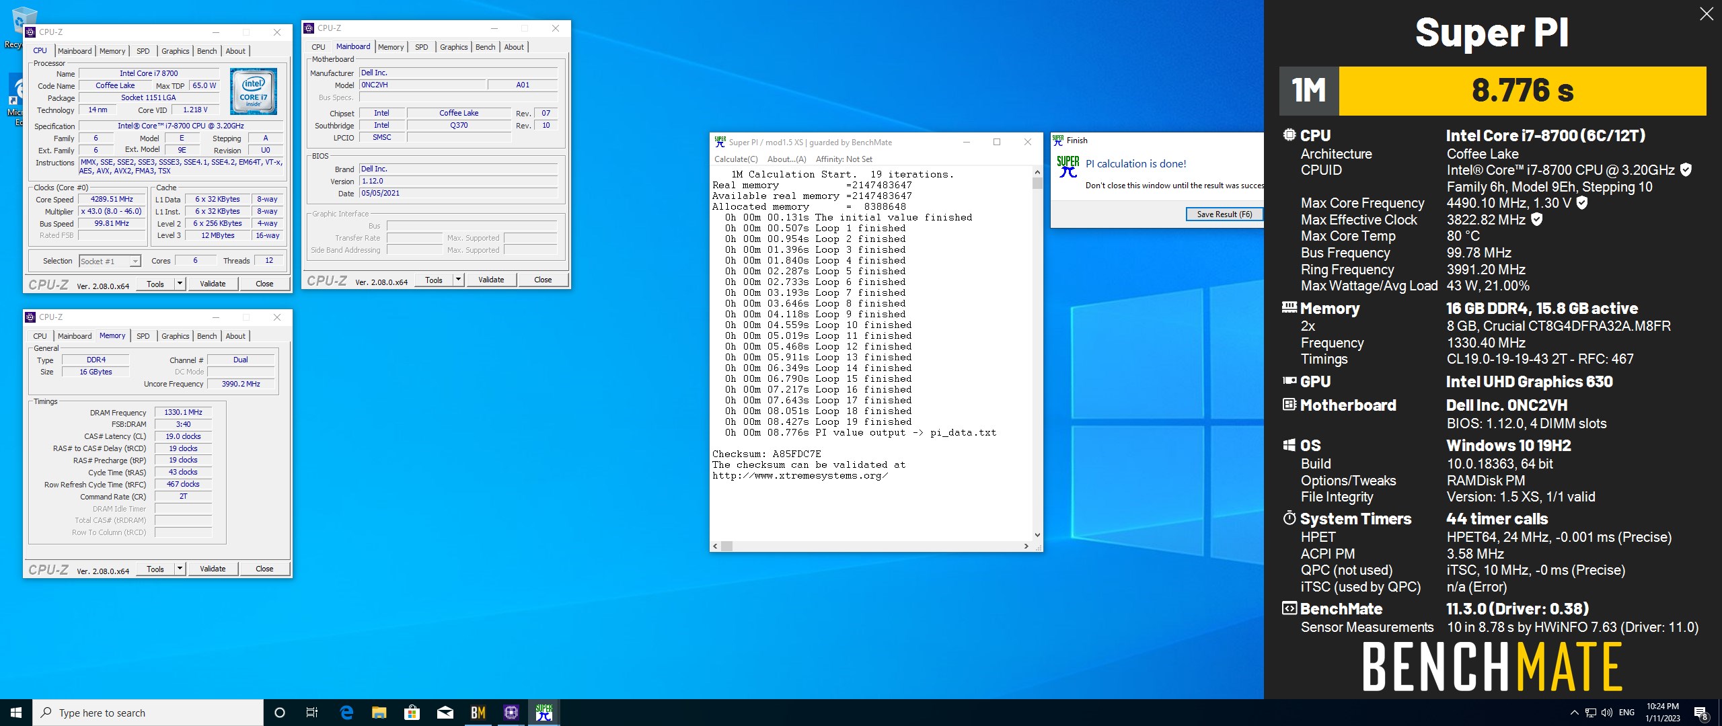Open File Explorer from the taskbar

click(379, 713)
